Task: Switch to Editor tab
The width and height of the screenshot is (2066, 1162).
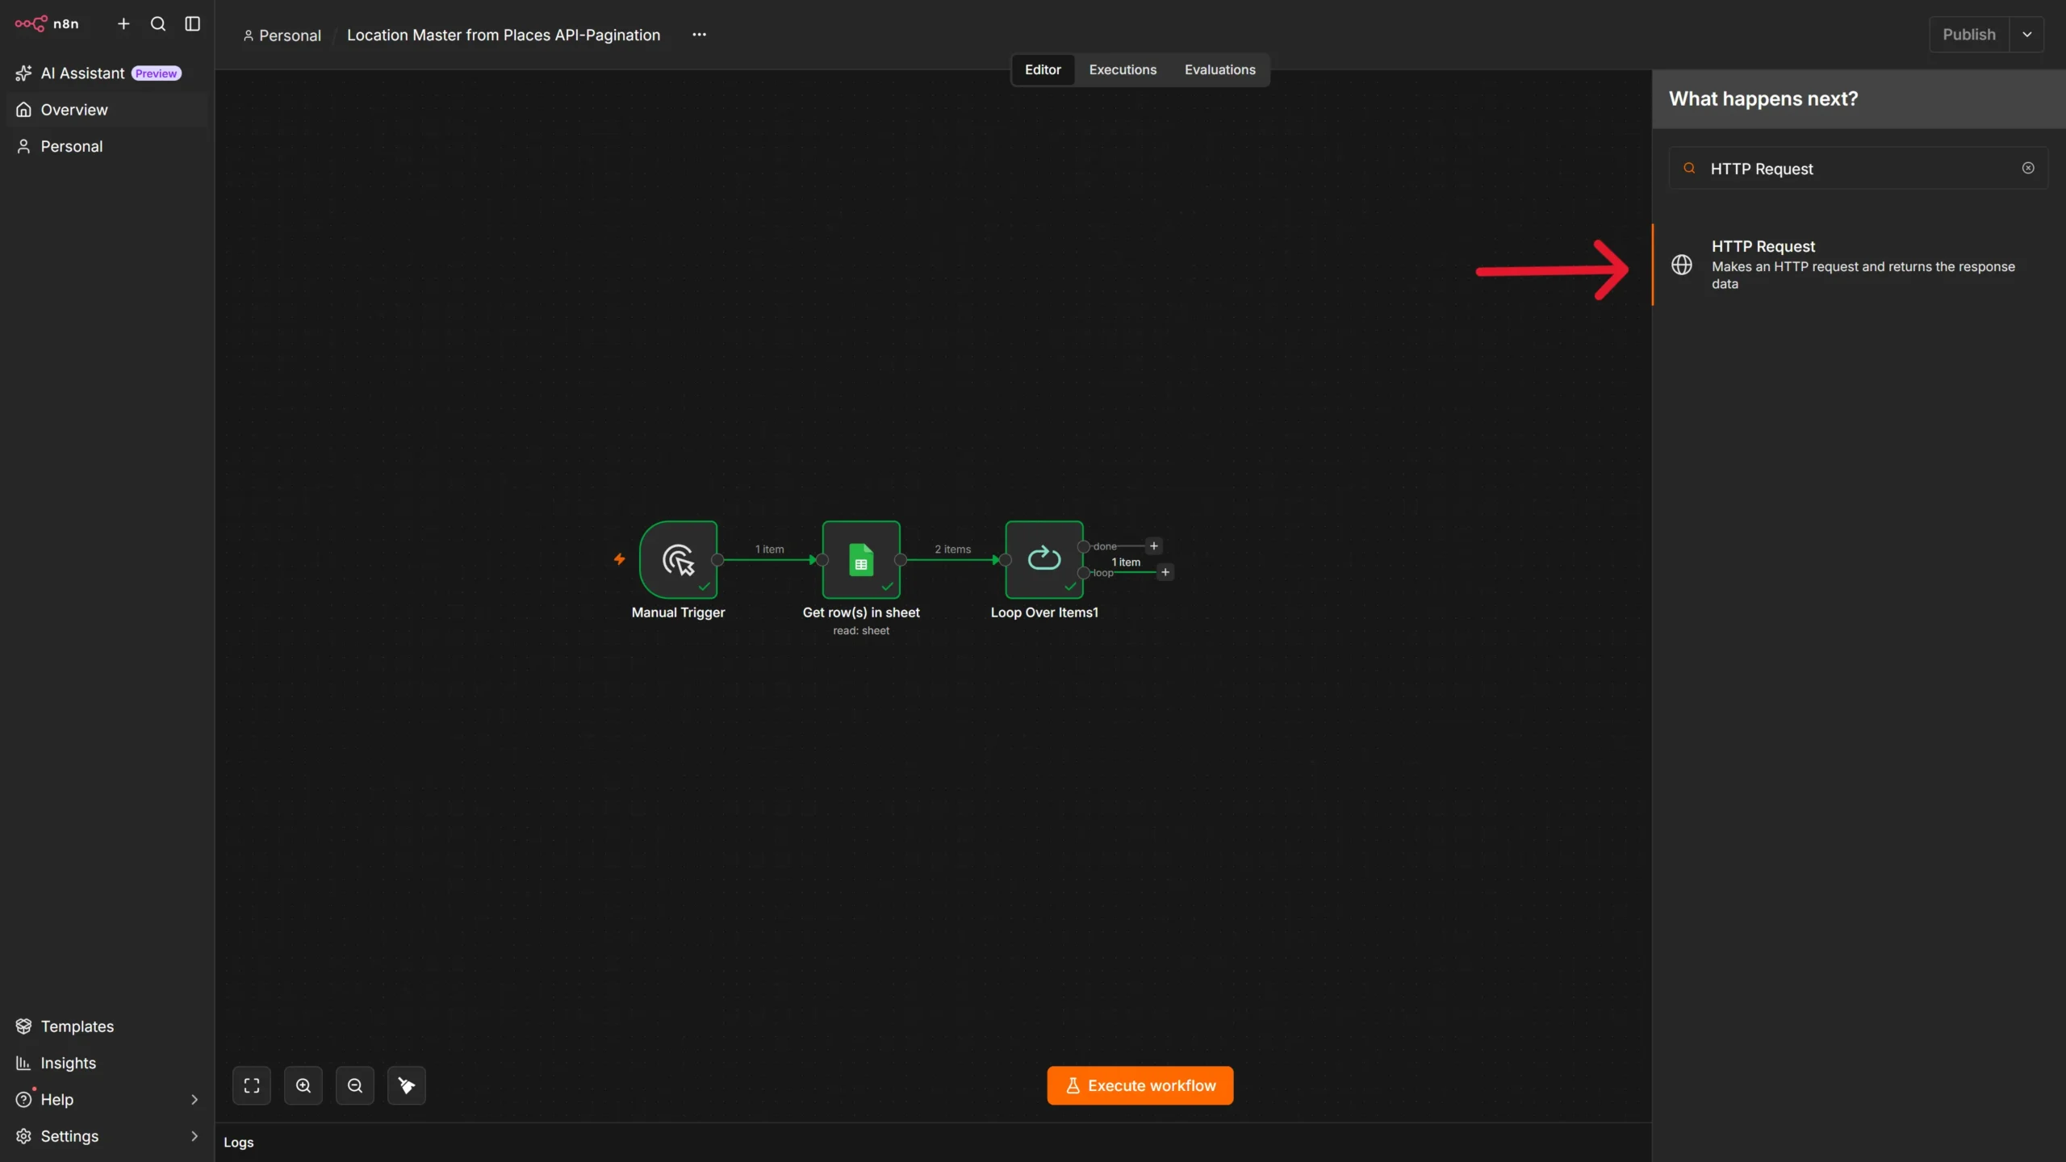Action: [1043, 69]
